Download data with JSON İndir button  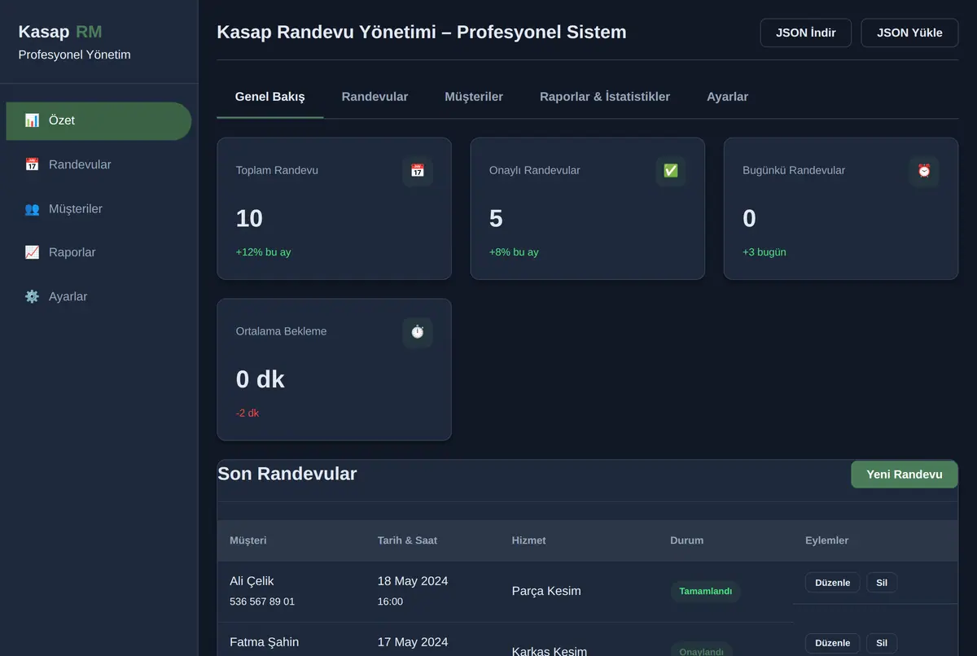click(806, 33)
